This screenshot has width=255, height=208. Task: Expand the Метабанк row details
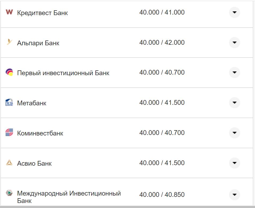pos(234,103)
